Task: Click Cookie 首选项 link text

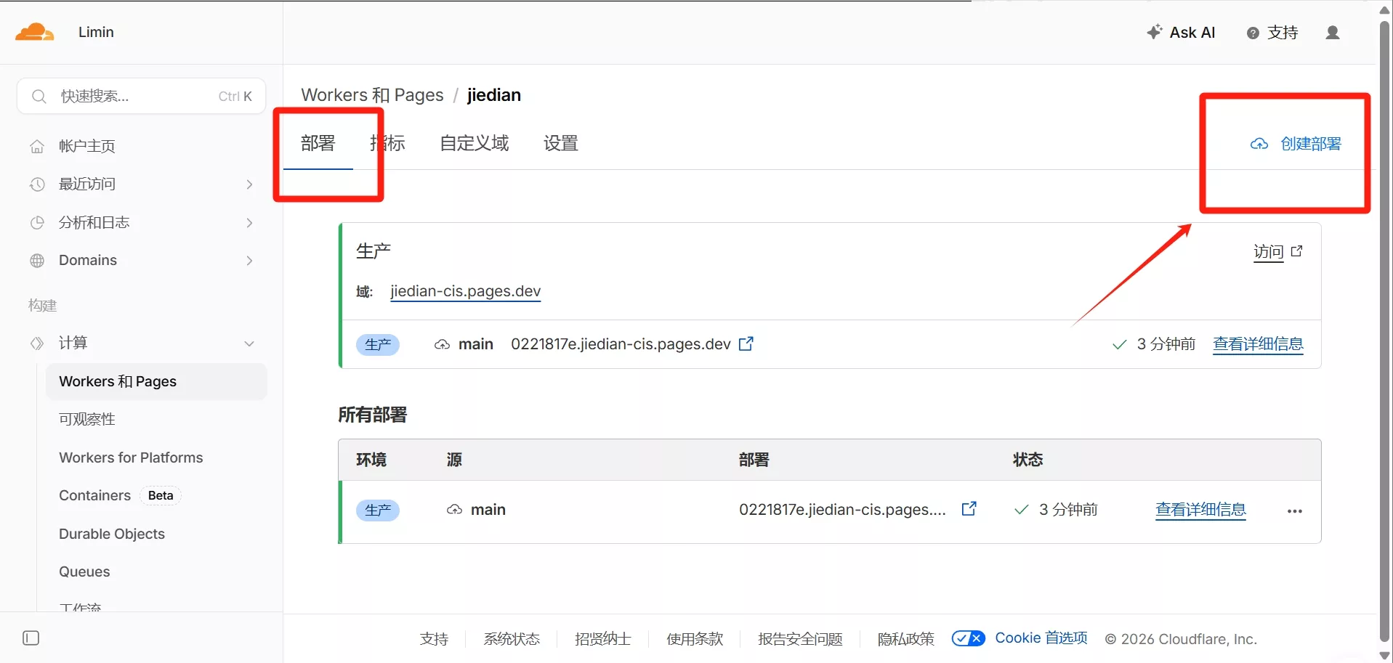Action: coord(1041,638)
